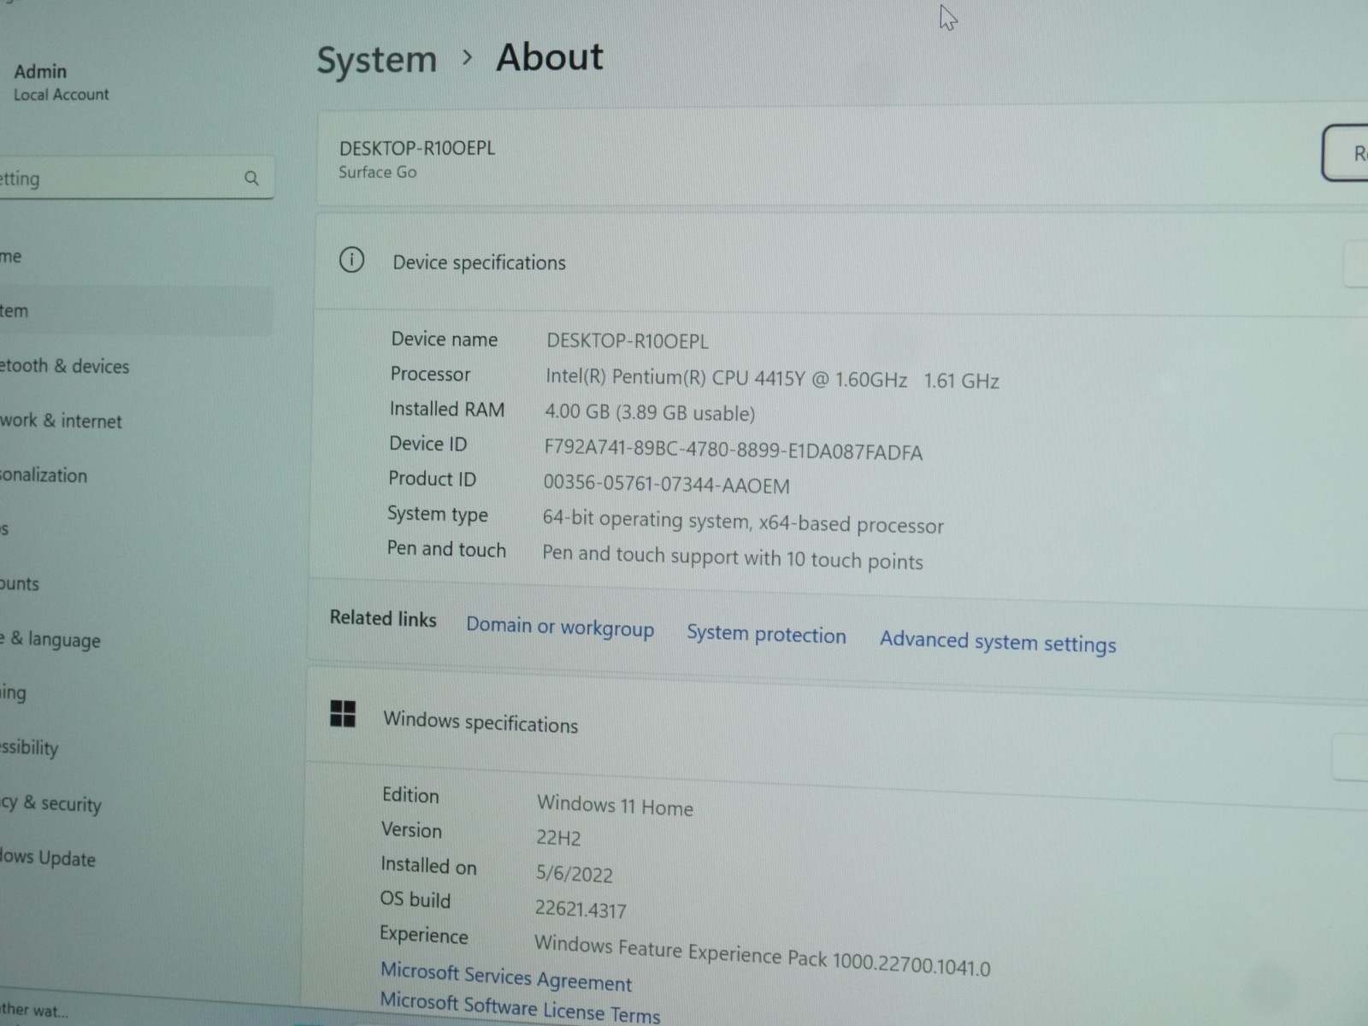Click the Copy button for Device specifications
The image size is (1368, 1026).
click(1356, 264)
